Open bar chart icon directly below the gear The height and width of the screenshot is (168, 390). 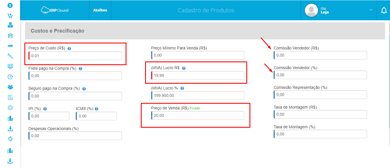[x=10, y=118]
